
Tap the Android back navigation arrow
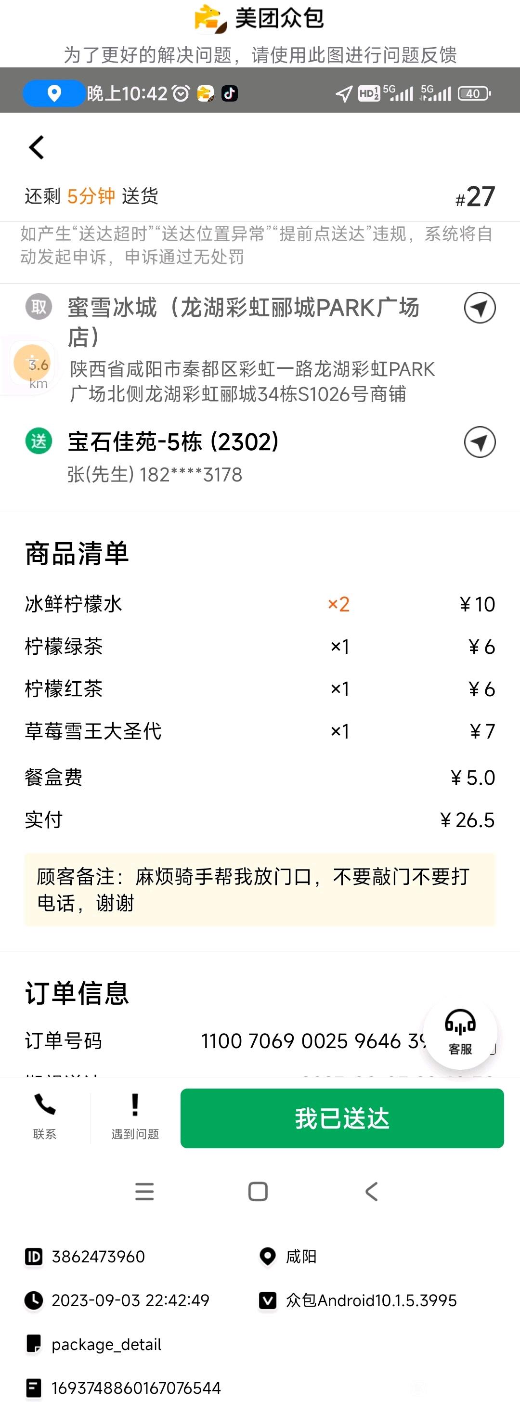pyautogui.click(x=371, y=1192)
